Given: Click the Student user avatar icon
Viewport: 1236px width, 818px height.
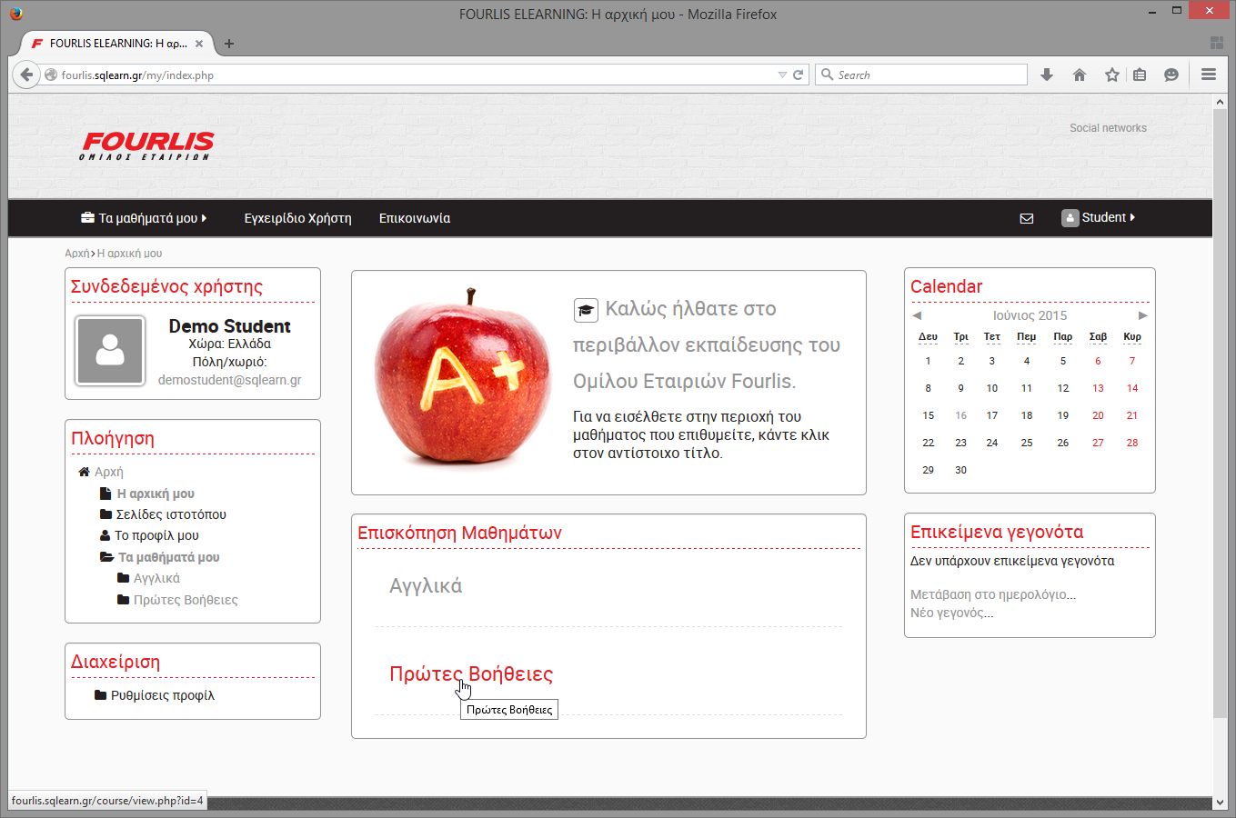Looking at the screenshot, I should coord(1070,218).
